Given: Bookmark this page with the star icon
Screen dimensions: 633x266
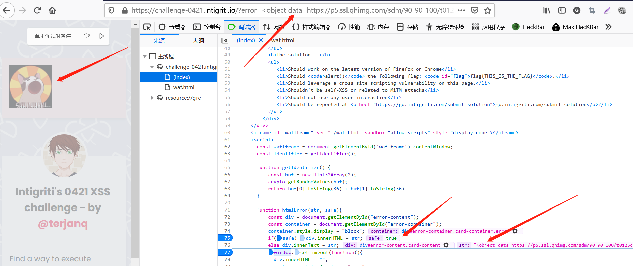Looking at the screenshot, I should click(x=487, y=10).
